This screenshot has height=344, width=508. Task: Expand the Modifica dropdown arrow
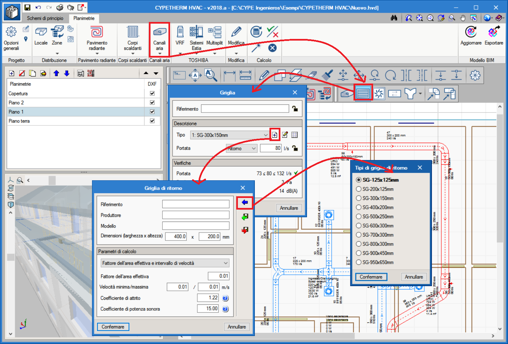236,53
